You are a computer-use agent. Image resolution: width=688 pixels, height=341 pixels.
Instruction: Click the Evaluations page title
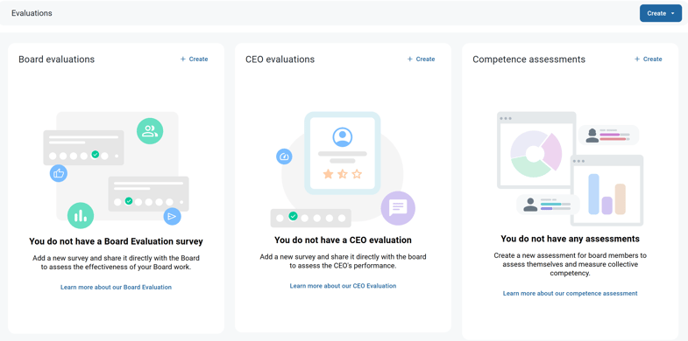32,13
